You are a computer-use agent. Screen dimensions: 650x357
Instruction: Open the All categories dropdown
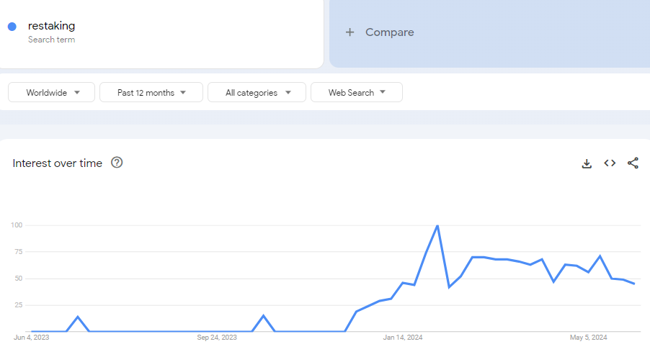[x=257, y=93]
